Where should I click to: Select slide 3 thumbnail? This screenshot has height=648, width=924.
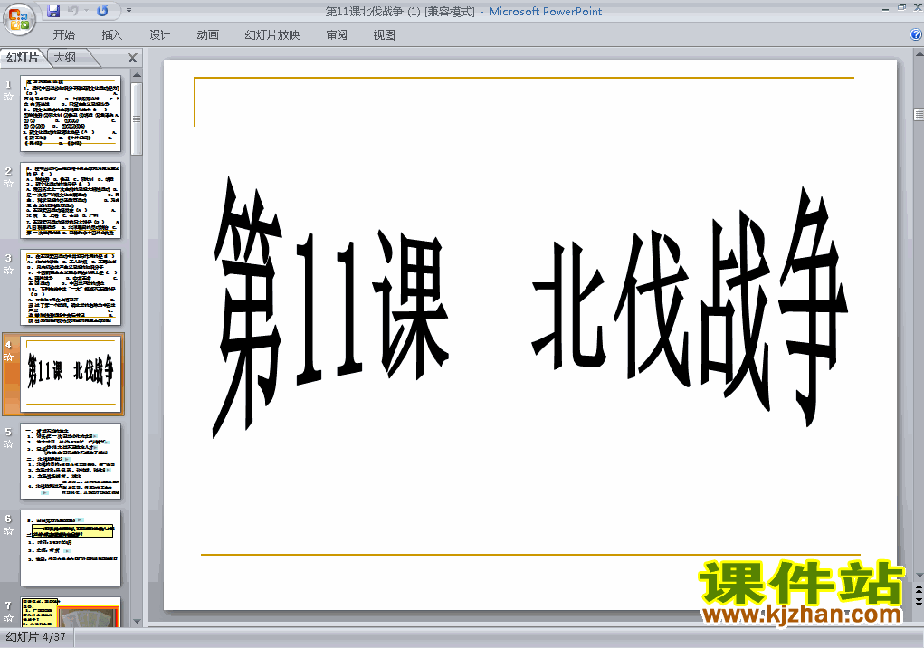(71, 288)
